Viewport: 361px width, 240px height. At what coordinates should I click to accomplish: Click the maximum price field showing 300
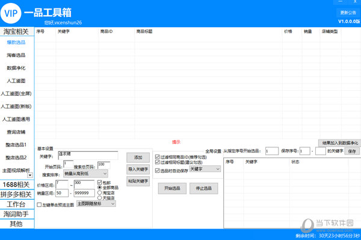[x=84, y=185]
